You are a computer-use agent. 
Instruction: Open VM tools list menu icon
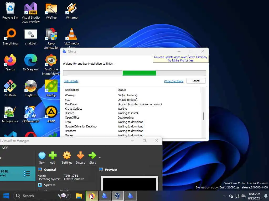click(x=27, y=174)
